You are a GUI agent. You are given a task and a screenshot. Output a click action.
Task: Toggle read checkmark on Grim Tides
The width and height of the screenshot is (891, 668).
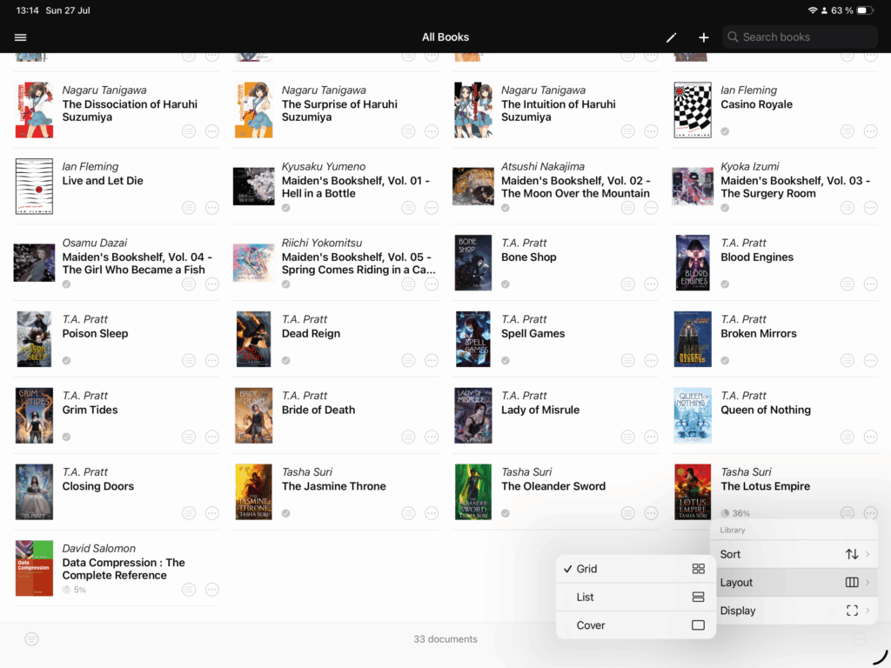point(66,437)
